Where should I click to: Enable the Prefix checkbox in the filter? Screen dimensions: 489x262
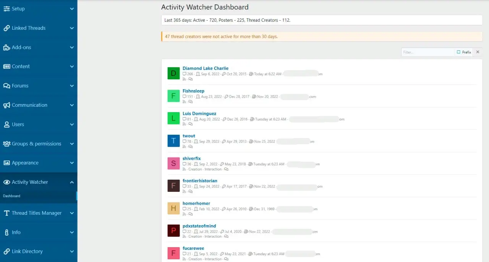(x=458, y=52)
